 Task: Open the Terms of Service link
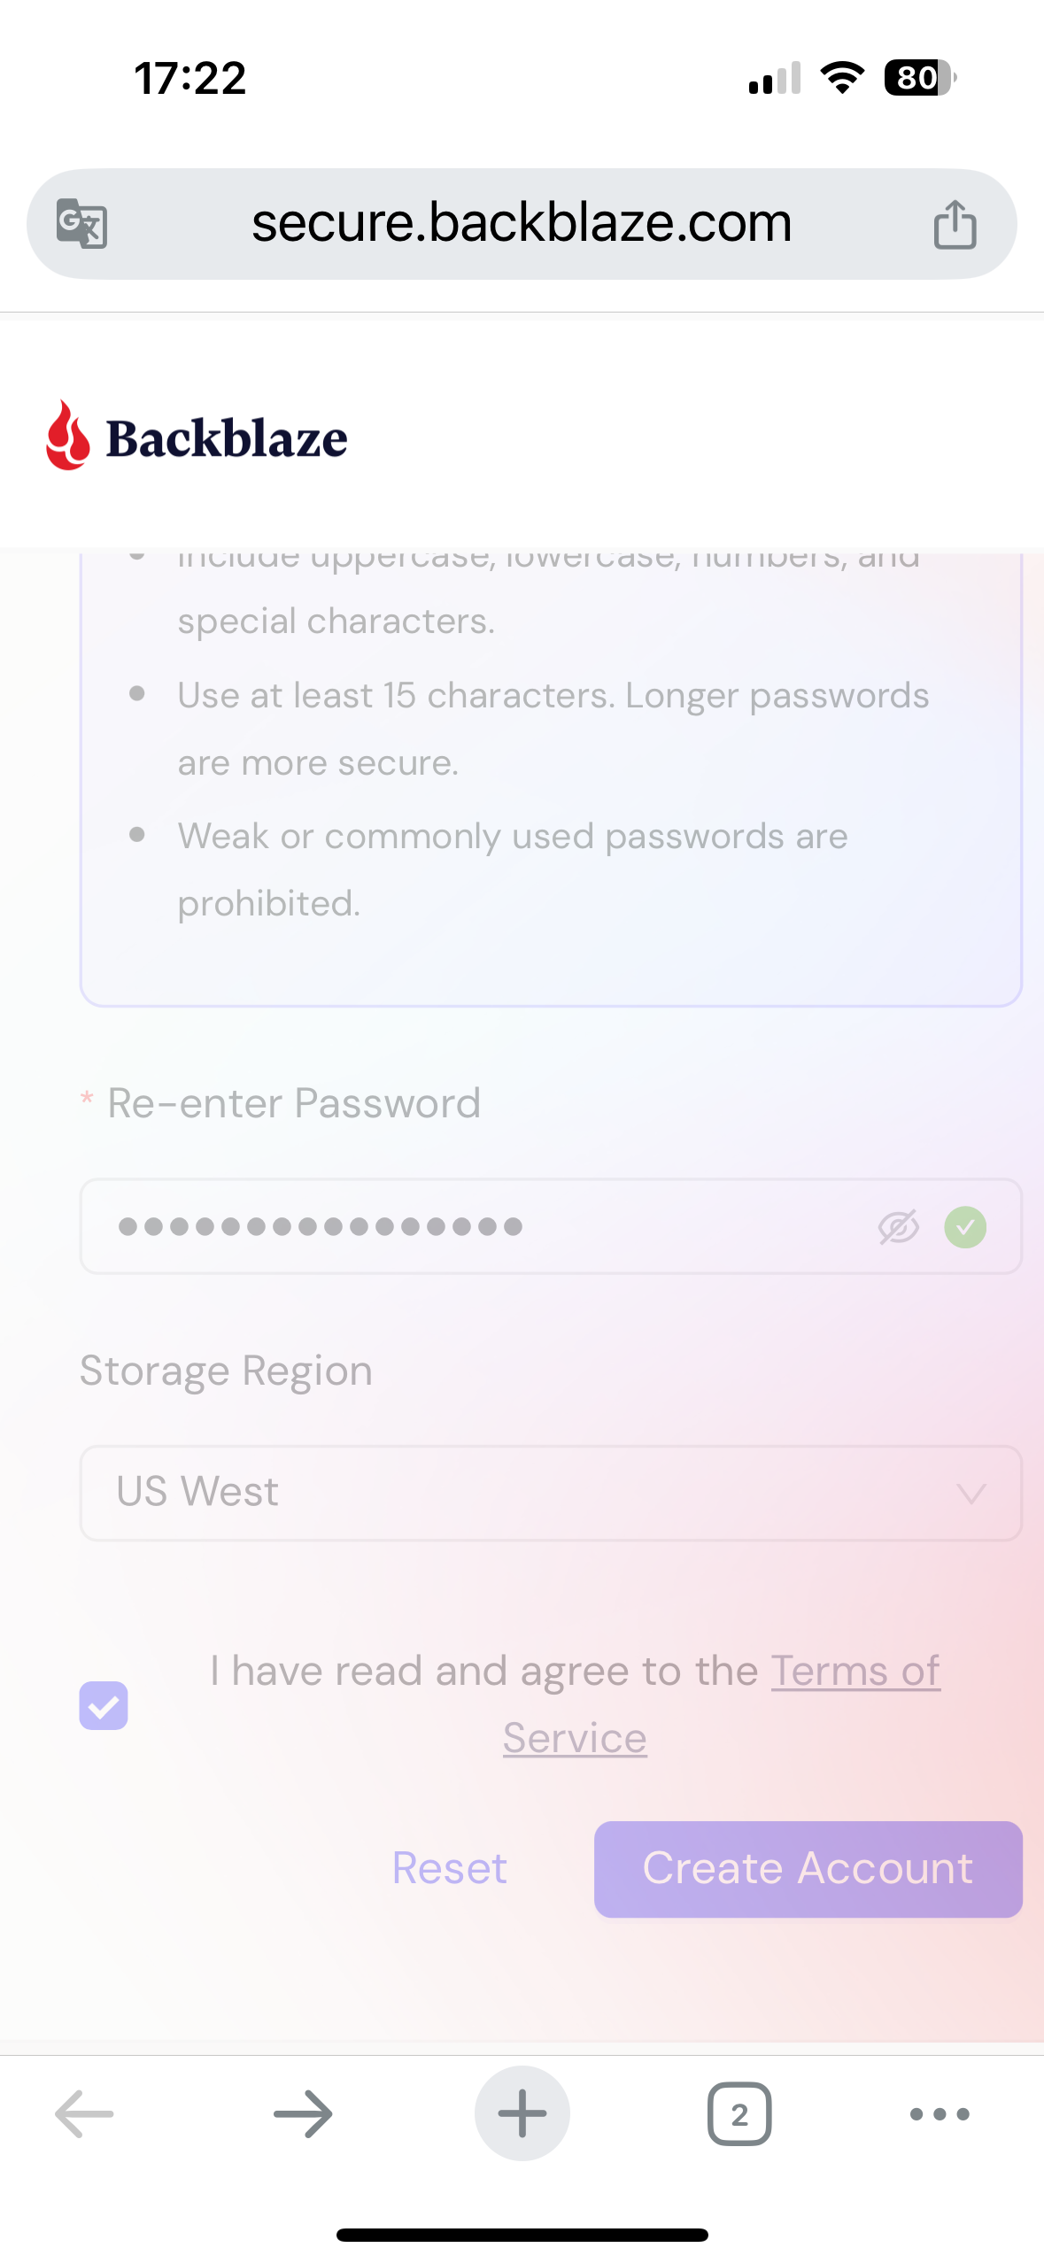tap(855, 1672)
